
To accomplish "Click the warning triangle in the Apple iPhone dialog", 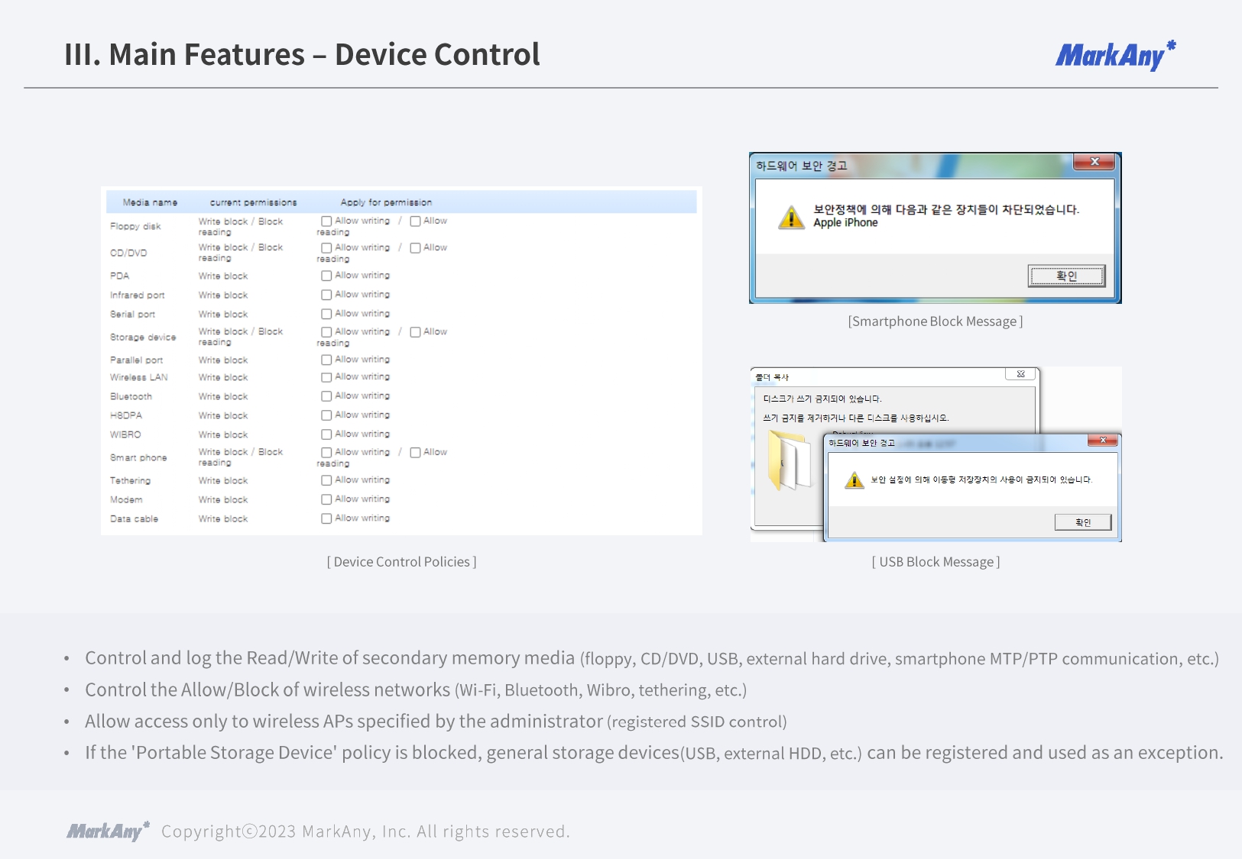I will [x=791, y=218].
